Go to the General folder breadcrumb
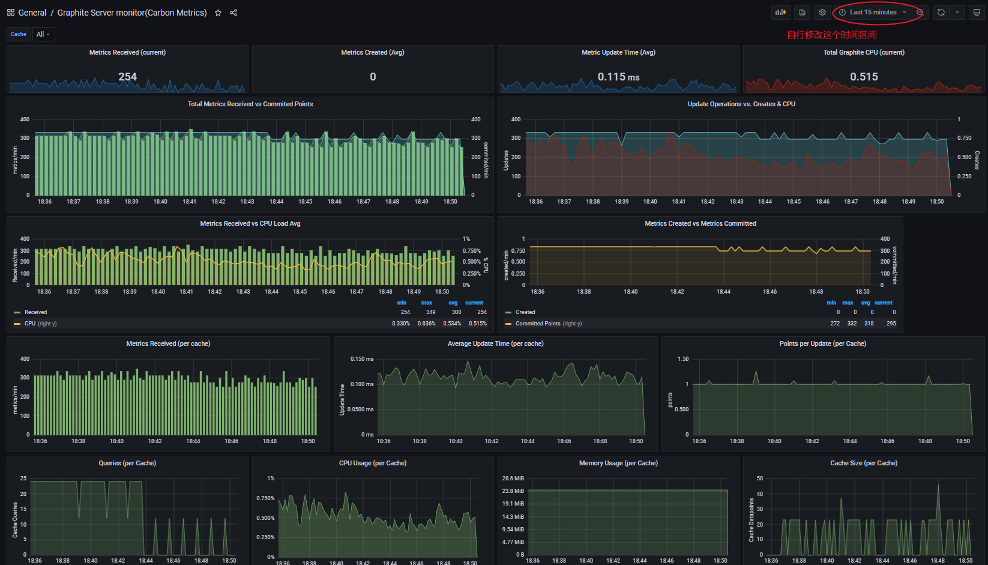This screenshot has width=988, height=565. point(32,13)
